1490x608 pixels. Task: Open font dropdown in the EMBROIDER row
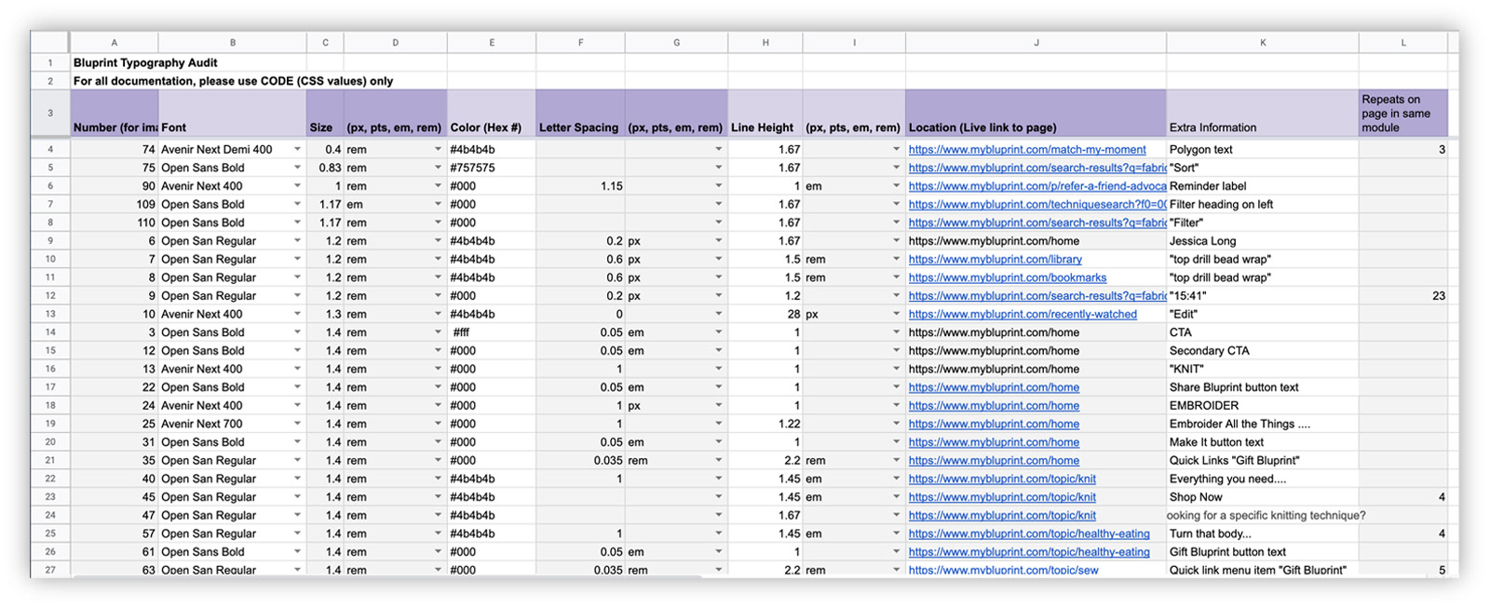(x=297, y=405)
